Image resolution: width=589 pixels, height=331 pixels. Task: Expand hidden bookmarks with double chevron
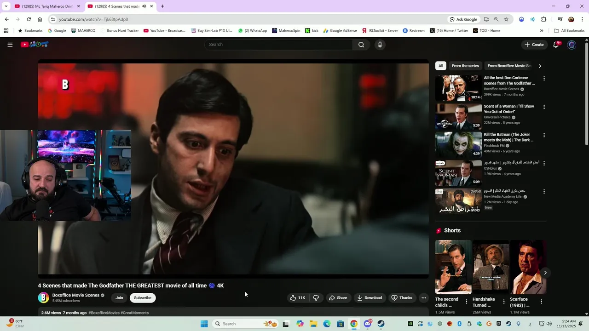tap(542, 31)
